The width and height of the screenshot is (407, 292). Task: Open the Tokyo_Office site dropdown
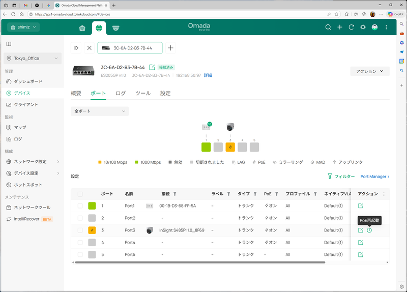[x=33, y=59]
